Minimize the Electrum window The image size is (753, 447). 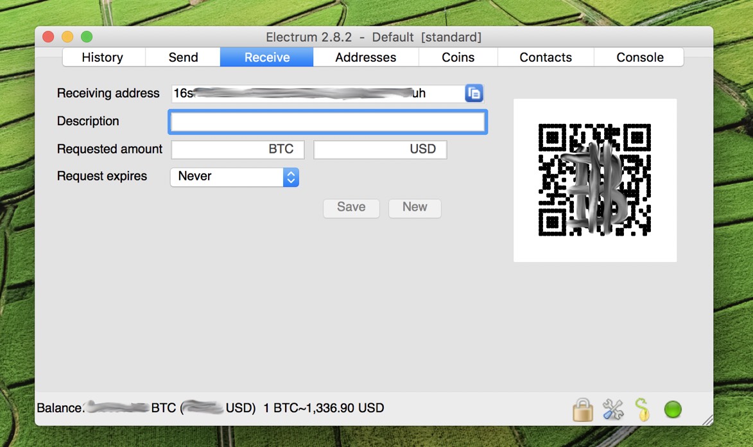pos(67,37)
